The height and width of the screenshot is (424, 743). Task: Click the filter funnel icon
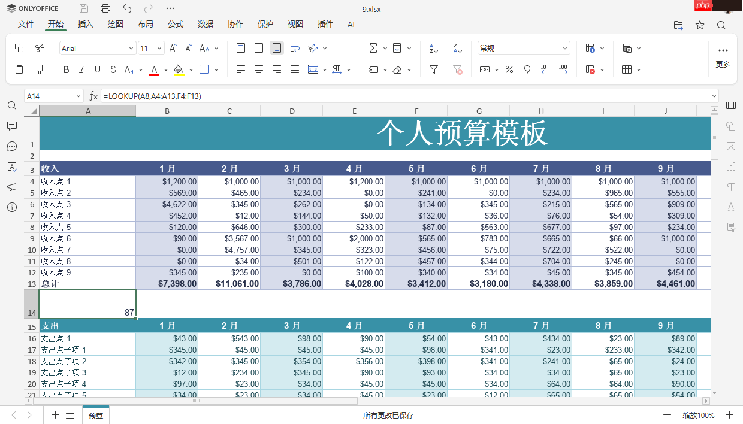coord(433,69)
